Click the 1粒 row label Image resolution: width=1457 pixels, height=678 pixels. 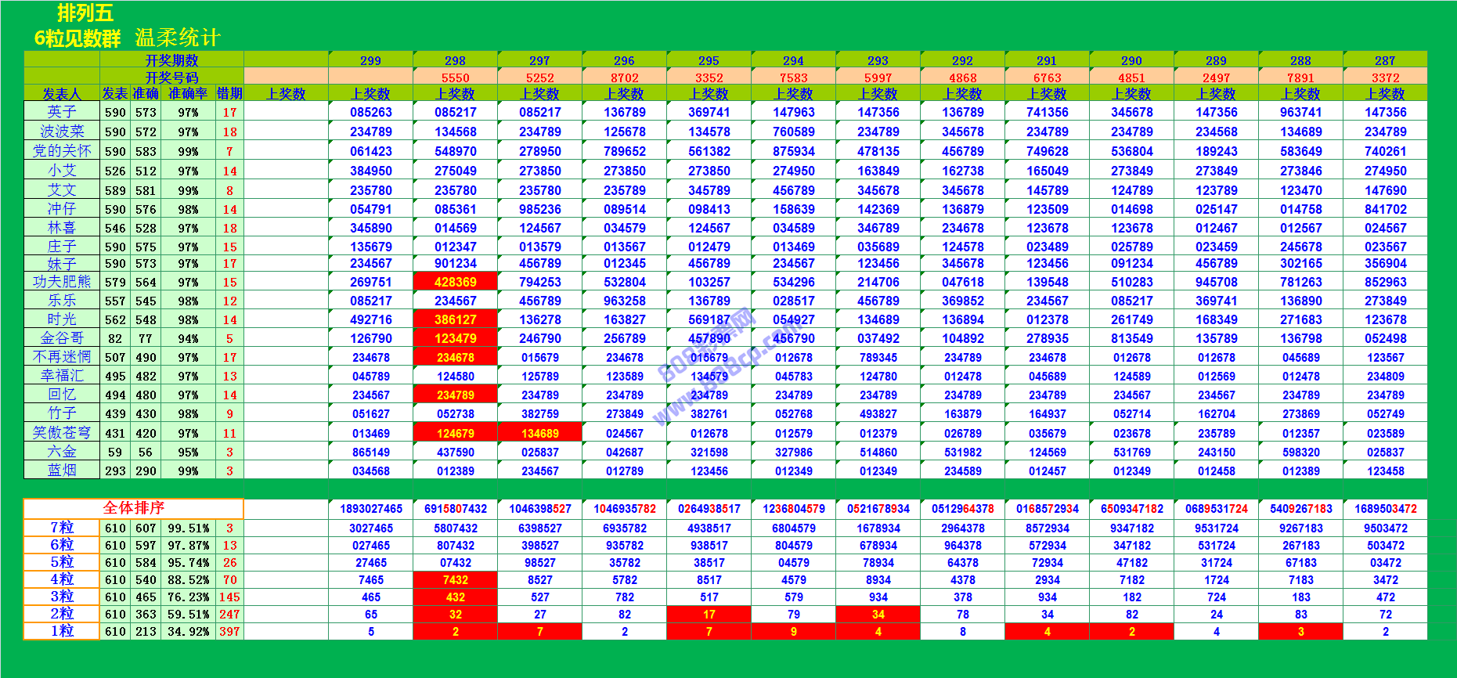tap(62, 631)
